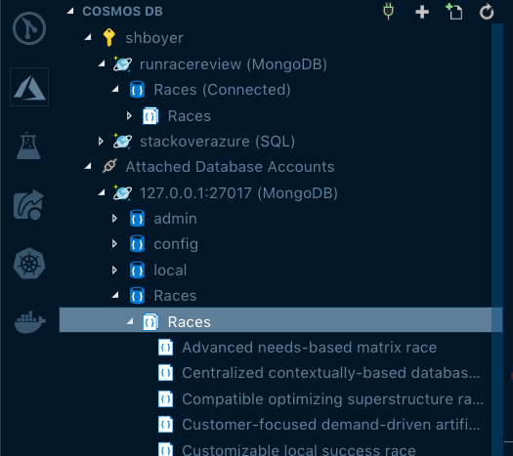Click the planet icon beside runracereview
The image size is (513, 456).
click(122, 63)
